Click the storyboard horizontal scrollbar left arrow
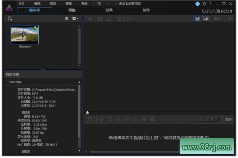The height and width of the screenshot is (158, 238). (x=86, y=152)
